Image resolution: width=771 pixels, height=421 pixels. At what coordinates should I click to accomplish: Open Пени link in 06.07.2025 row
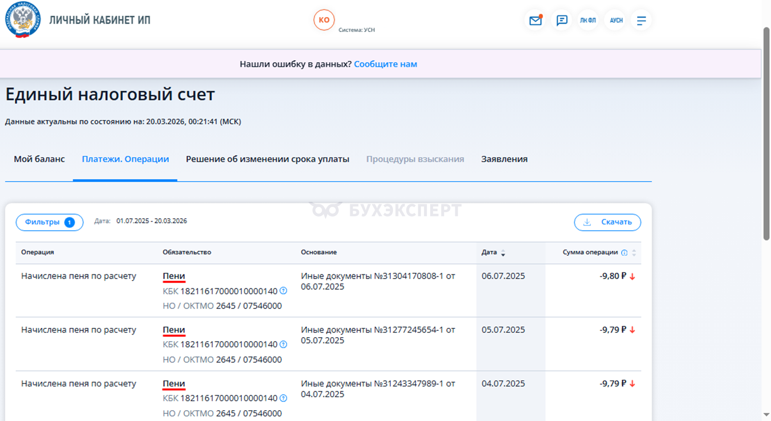click(x=174, y=276)
